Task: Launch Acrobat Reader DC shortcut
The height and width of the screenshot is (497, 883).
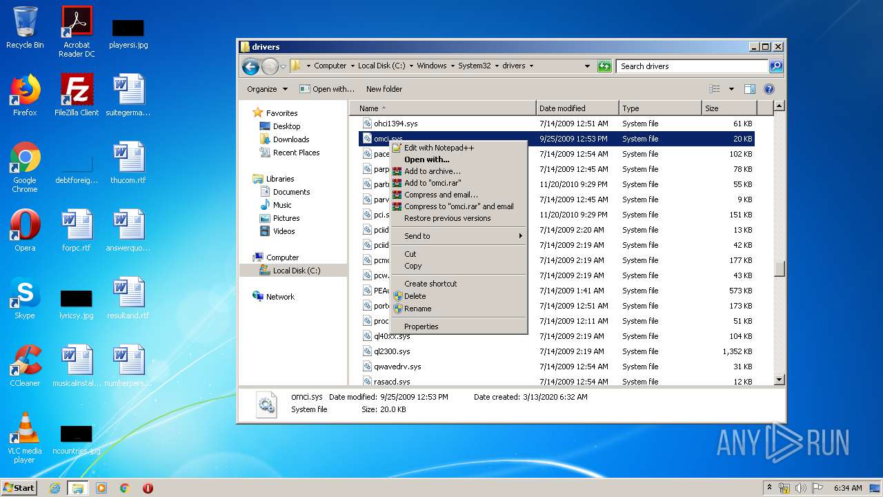Action: pos(77,32)
